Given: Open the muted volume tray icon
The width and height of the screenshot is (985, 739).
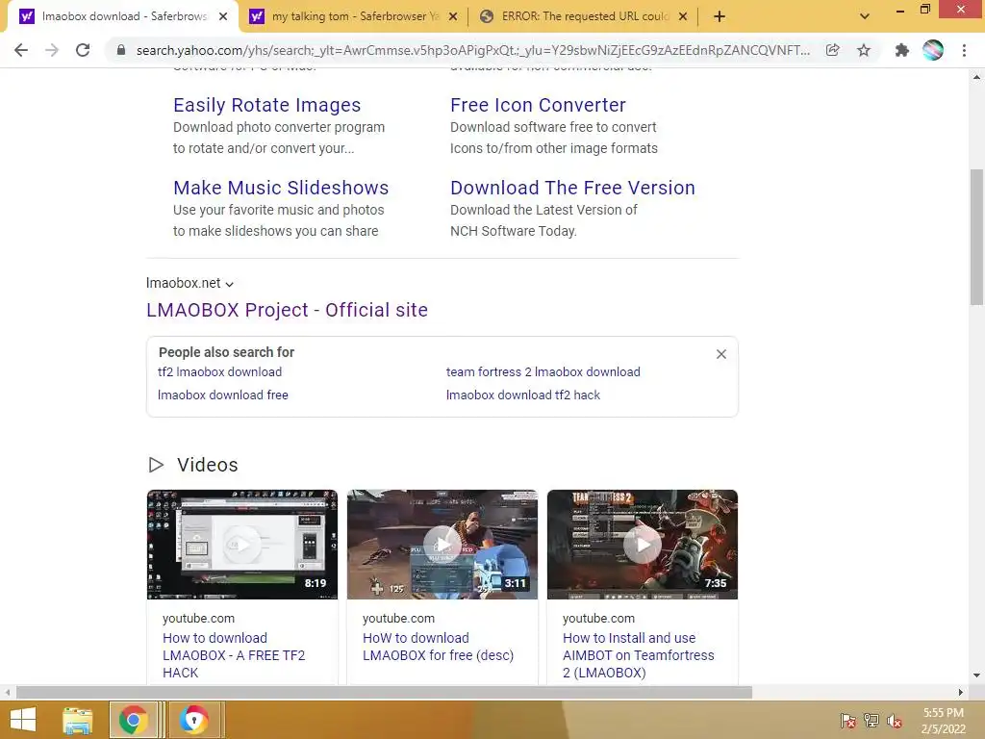Looking at the screenshot, I should (x=895, y=721).
